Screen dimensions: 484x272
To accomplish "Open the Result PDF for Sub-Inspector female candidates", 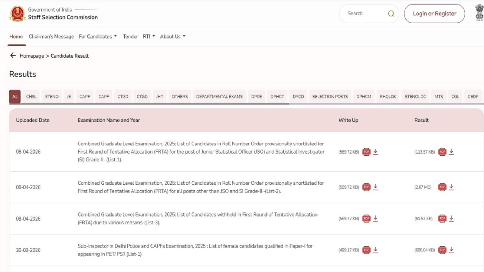I will click(x=442, y=250).
